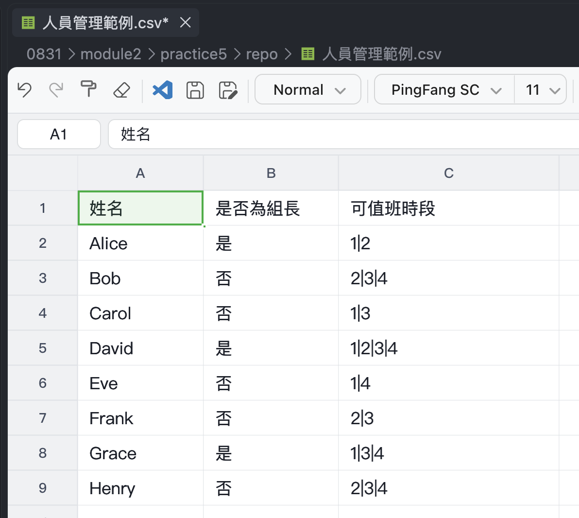Click David's 是 cell in column B

271,348
